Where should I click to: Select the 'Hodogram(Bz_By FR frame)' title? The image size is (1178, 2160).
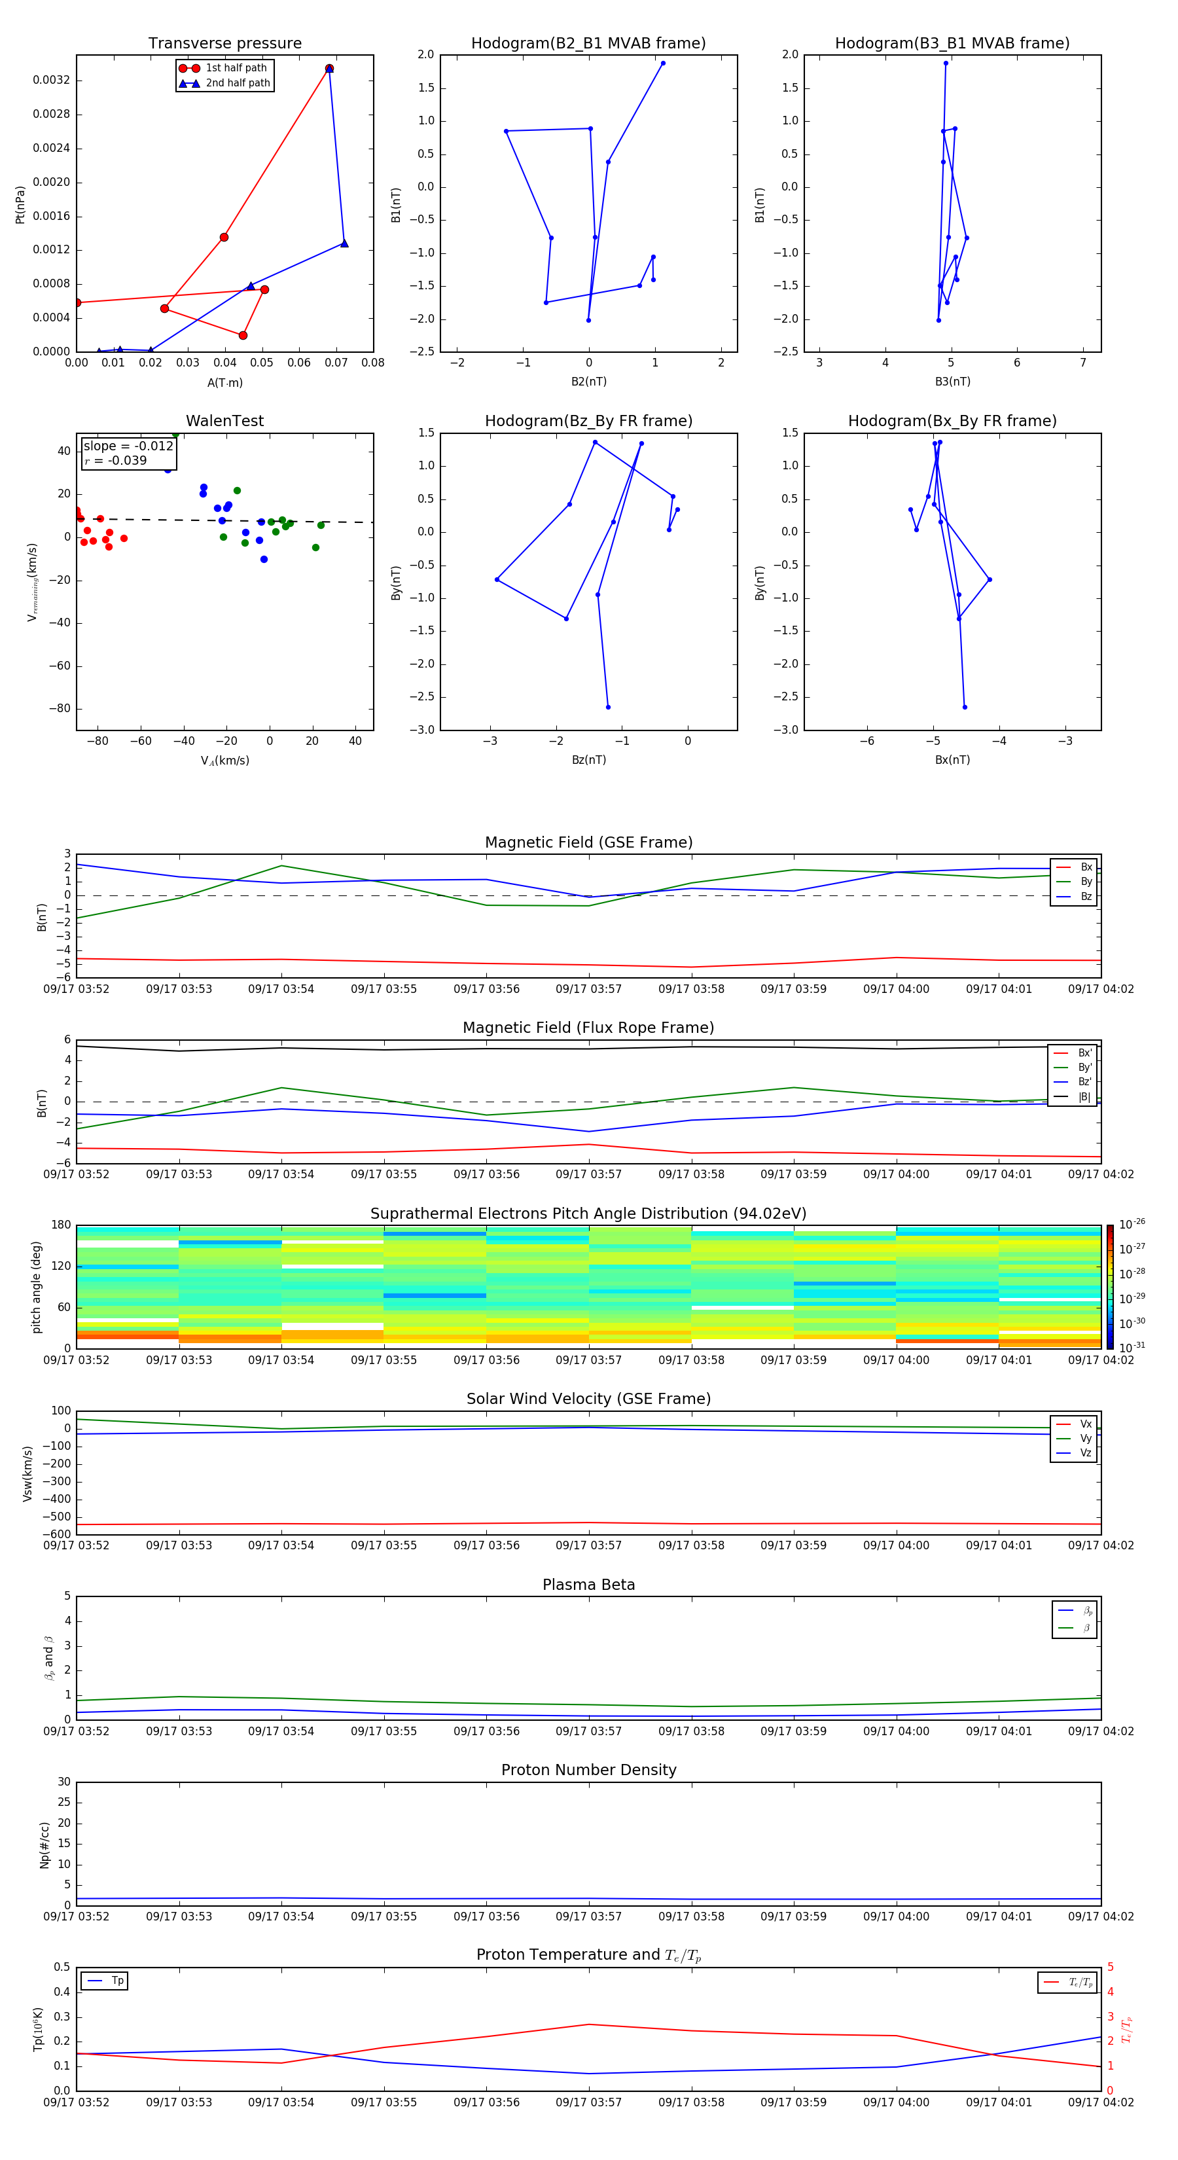pyautogui.click(x=588, y=421)
